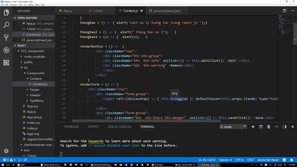The height and width of the screenshot is (167, 297).
Task: Click the editor minimap code overview
Action: click(x=285, y=28)
